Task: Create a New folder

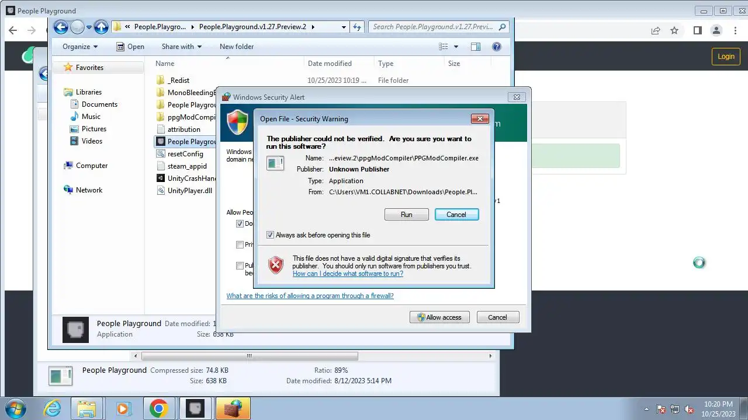Action: point(237,47)
